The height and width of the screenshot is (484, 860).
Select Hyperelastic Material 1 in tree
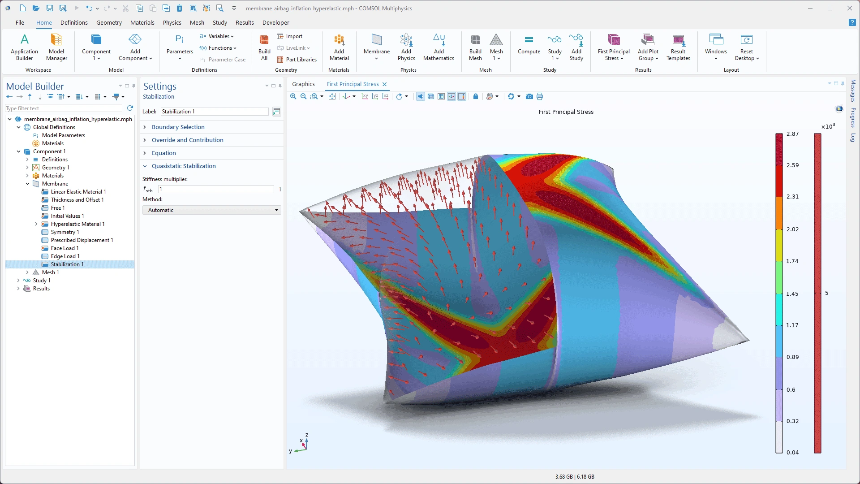pos(77,224)
